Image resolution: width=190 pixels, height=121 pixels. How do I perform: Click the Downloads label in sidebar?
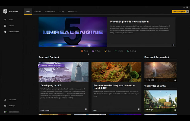point(12,100)
